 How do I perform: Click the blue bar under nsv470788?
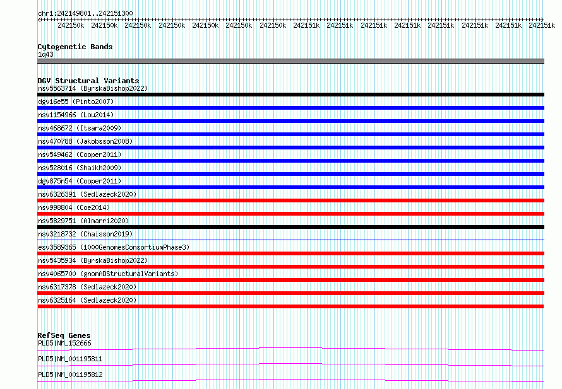click(x=290, y=148)
